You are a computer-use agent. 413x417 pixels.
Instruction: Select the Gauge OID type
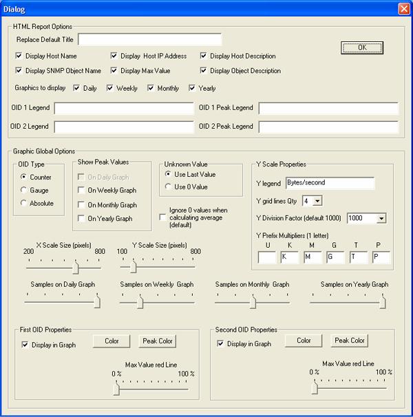click(24, 190)
